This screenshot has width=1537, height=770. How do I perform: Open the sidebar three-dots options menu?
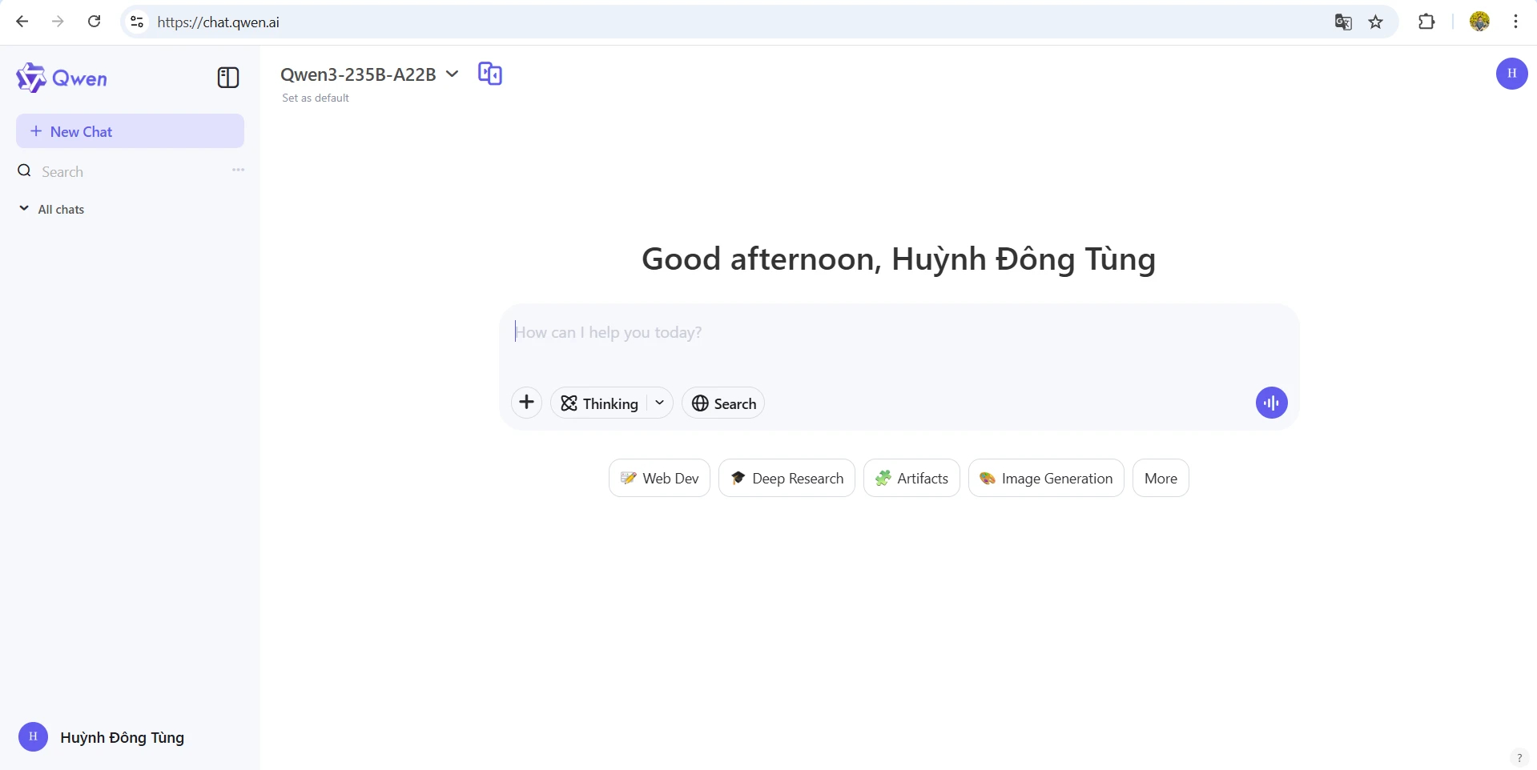[x=238, y=170]
